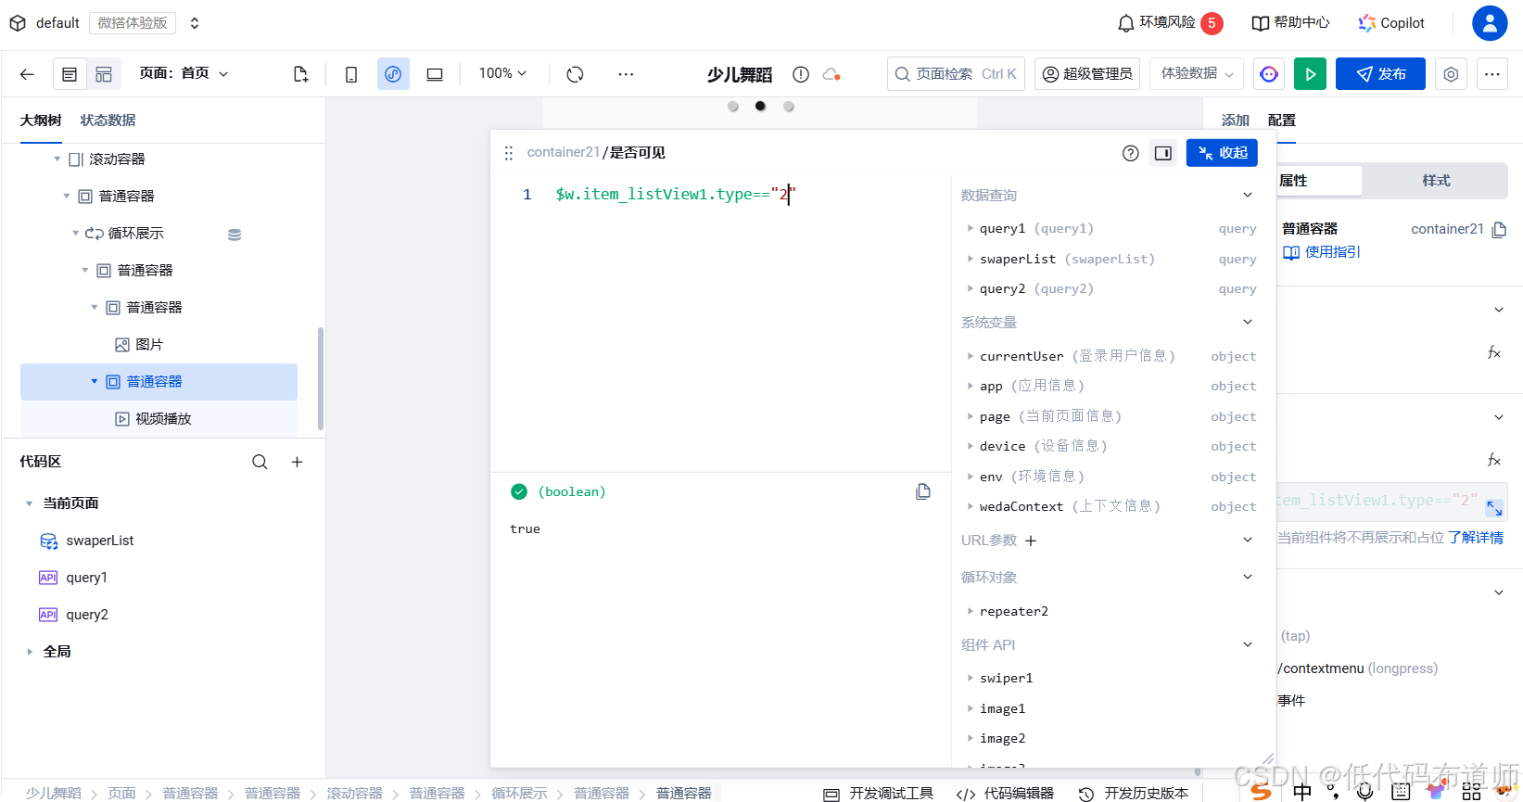Viewport: 1523px width, 802px height.
Task: Open 环境风险 notifications
Action: 1170,23
